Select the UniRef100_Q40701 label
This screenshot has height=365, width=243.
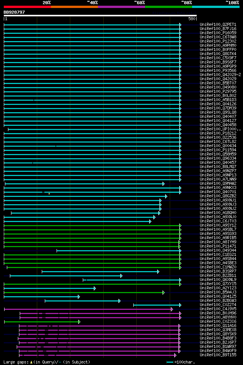point(218,192)
